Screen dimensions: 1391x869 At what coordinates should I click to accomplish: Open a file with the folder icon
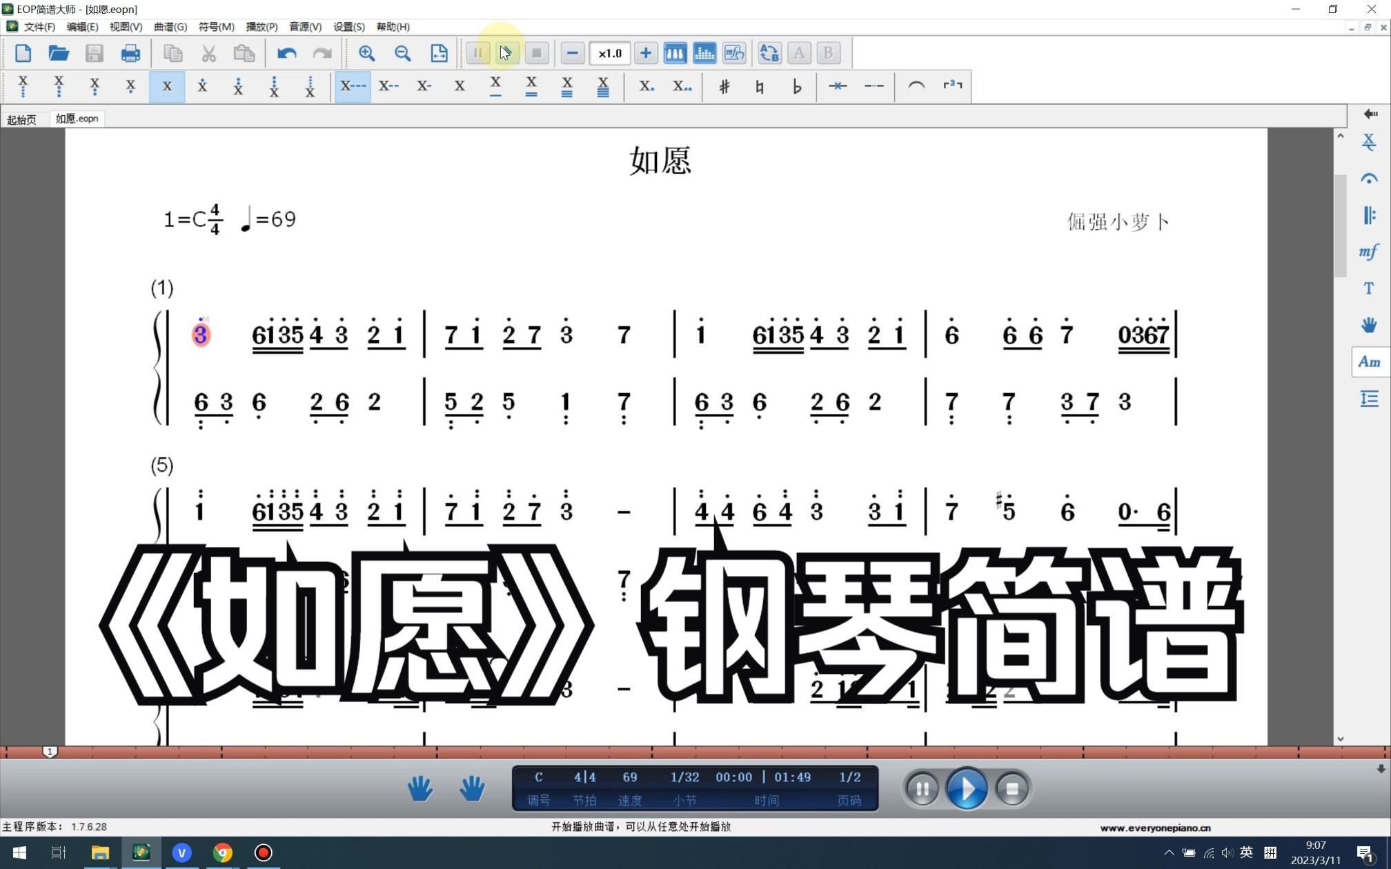(59, 53)
